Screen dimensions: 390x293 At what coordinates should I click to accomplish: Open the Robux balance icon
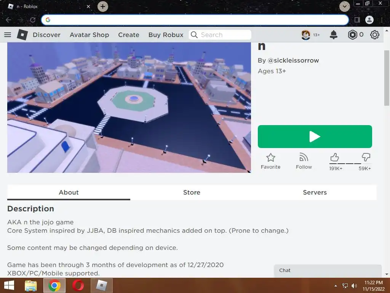[x=352, y=35]
